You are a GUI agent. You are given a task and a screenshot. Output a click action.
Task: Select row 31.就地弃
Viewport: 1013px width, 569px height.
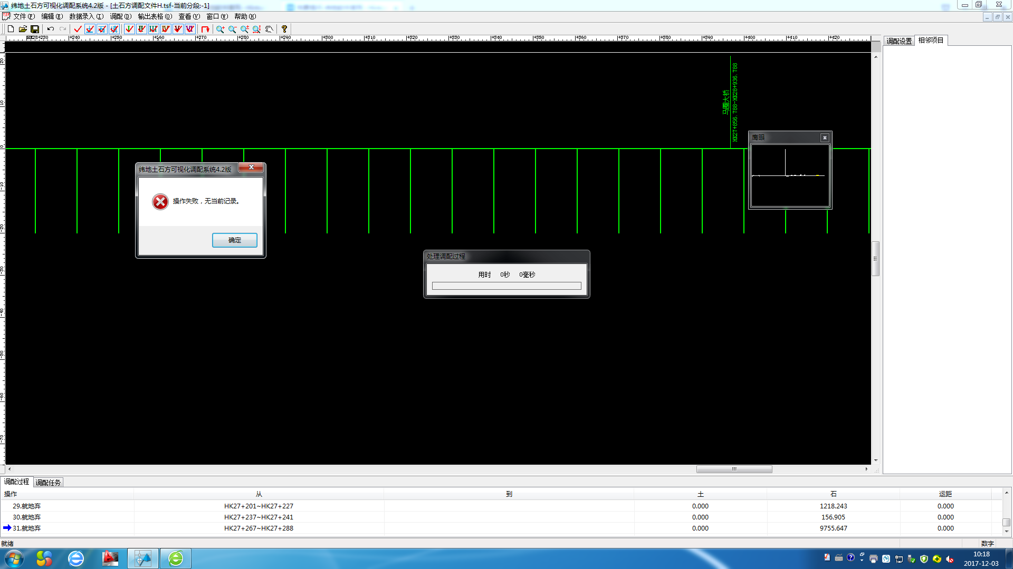501,528
